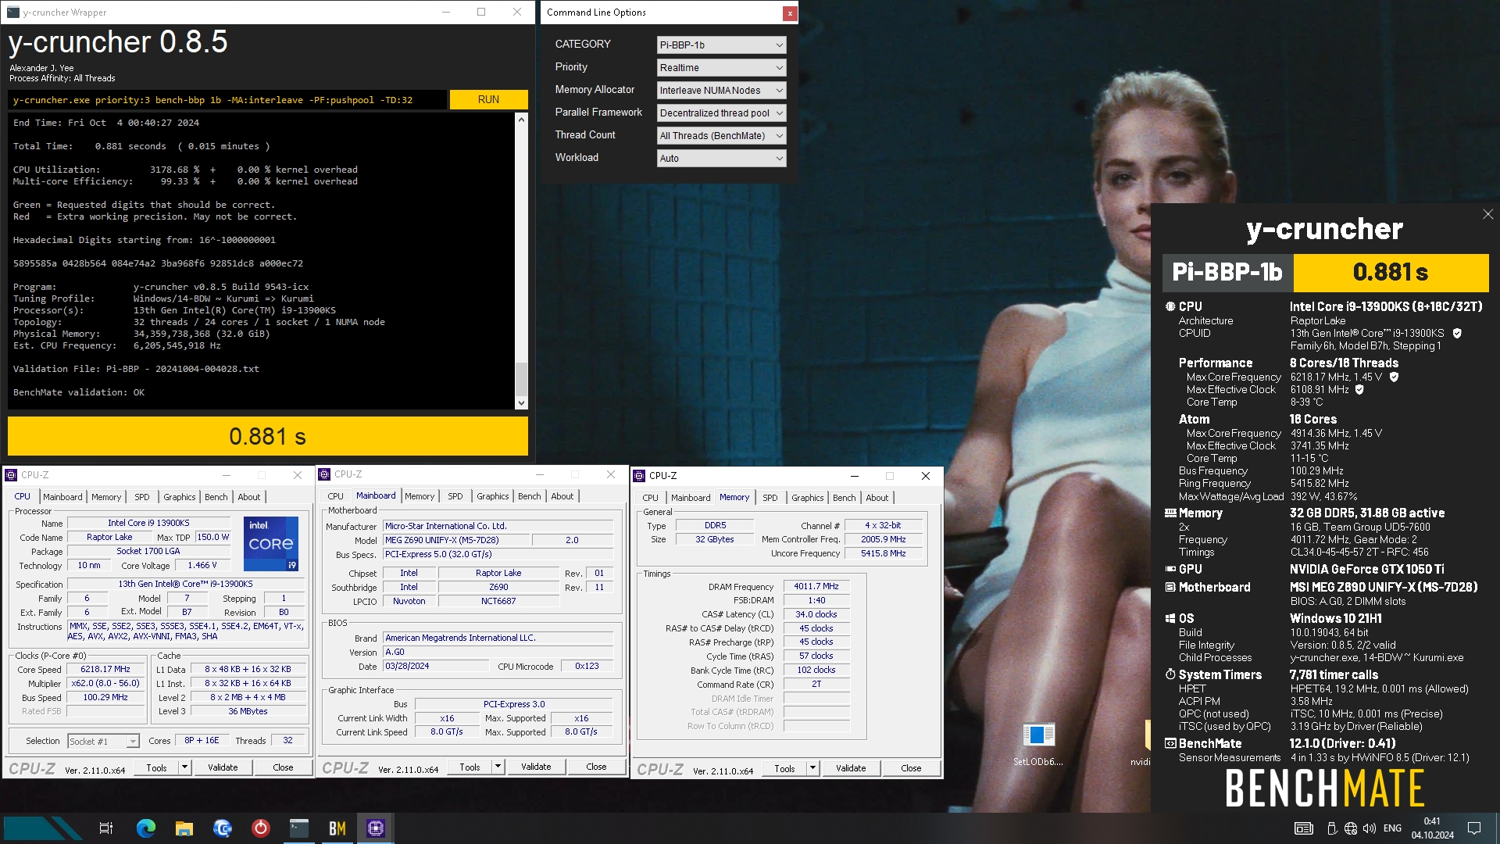Click Validate in CPU-Z Mainboard window
Image resolution: width=1500 pixels, height=844 pixels.
[x=536, y=767]
